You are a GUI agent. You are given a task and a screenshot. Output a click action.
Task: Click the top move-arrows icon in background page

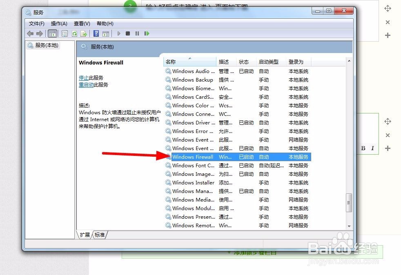point(388,9)
